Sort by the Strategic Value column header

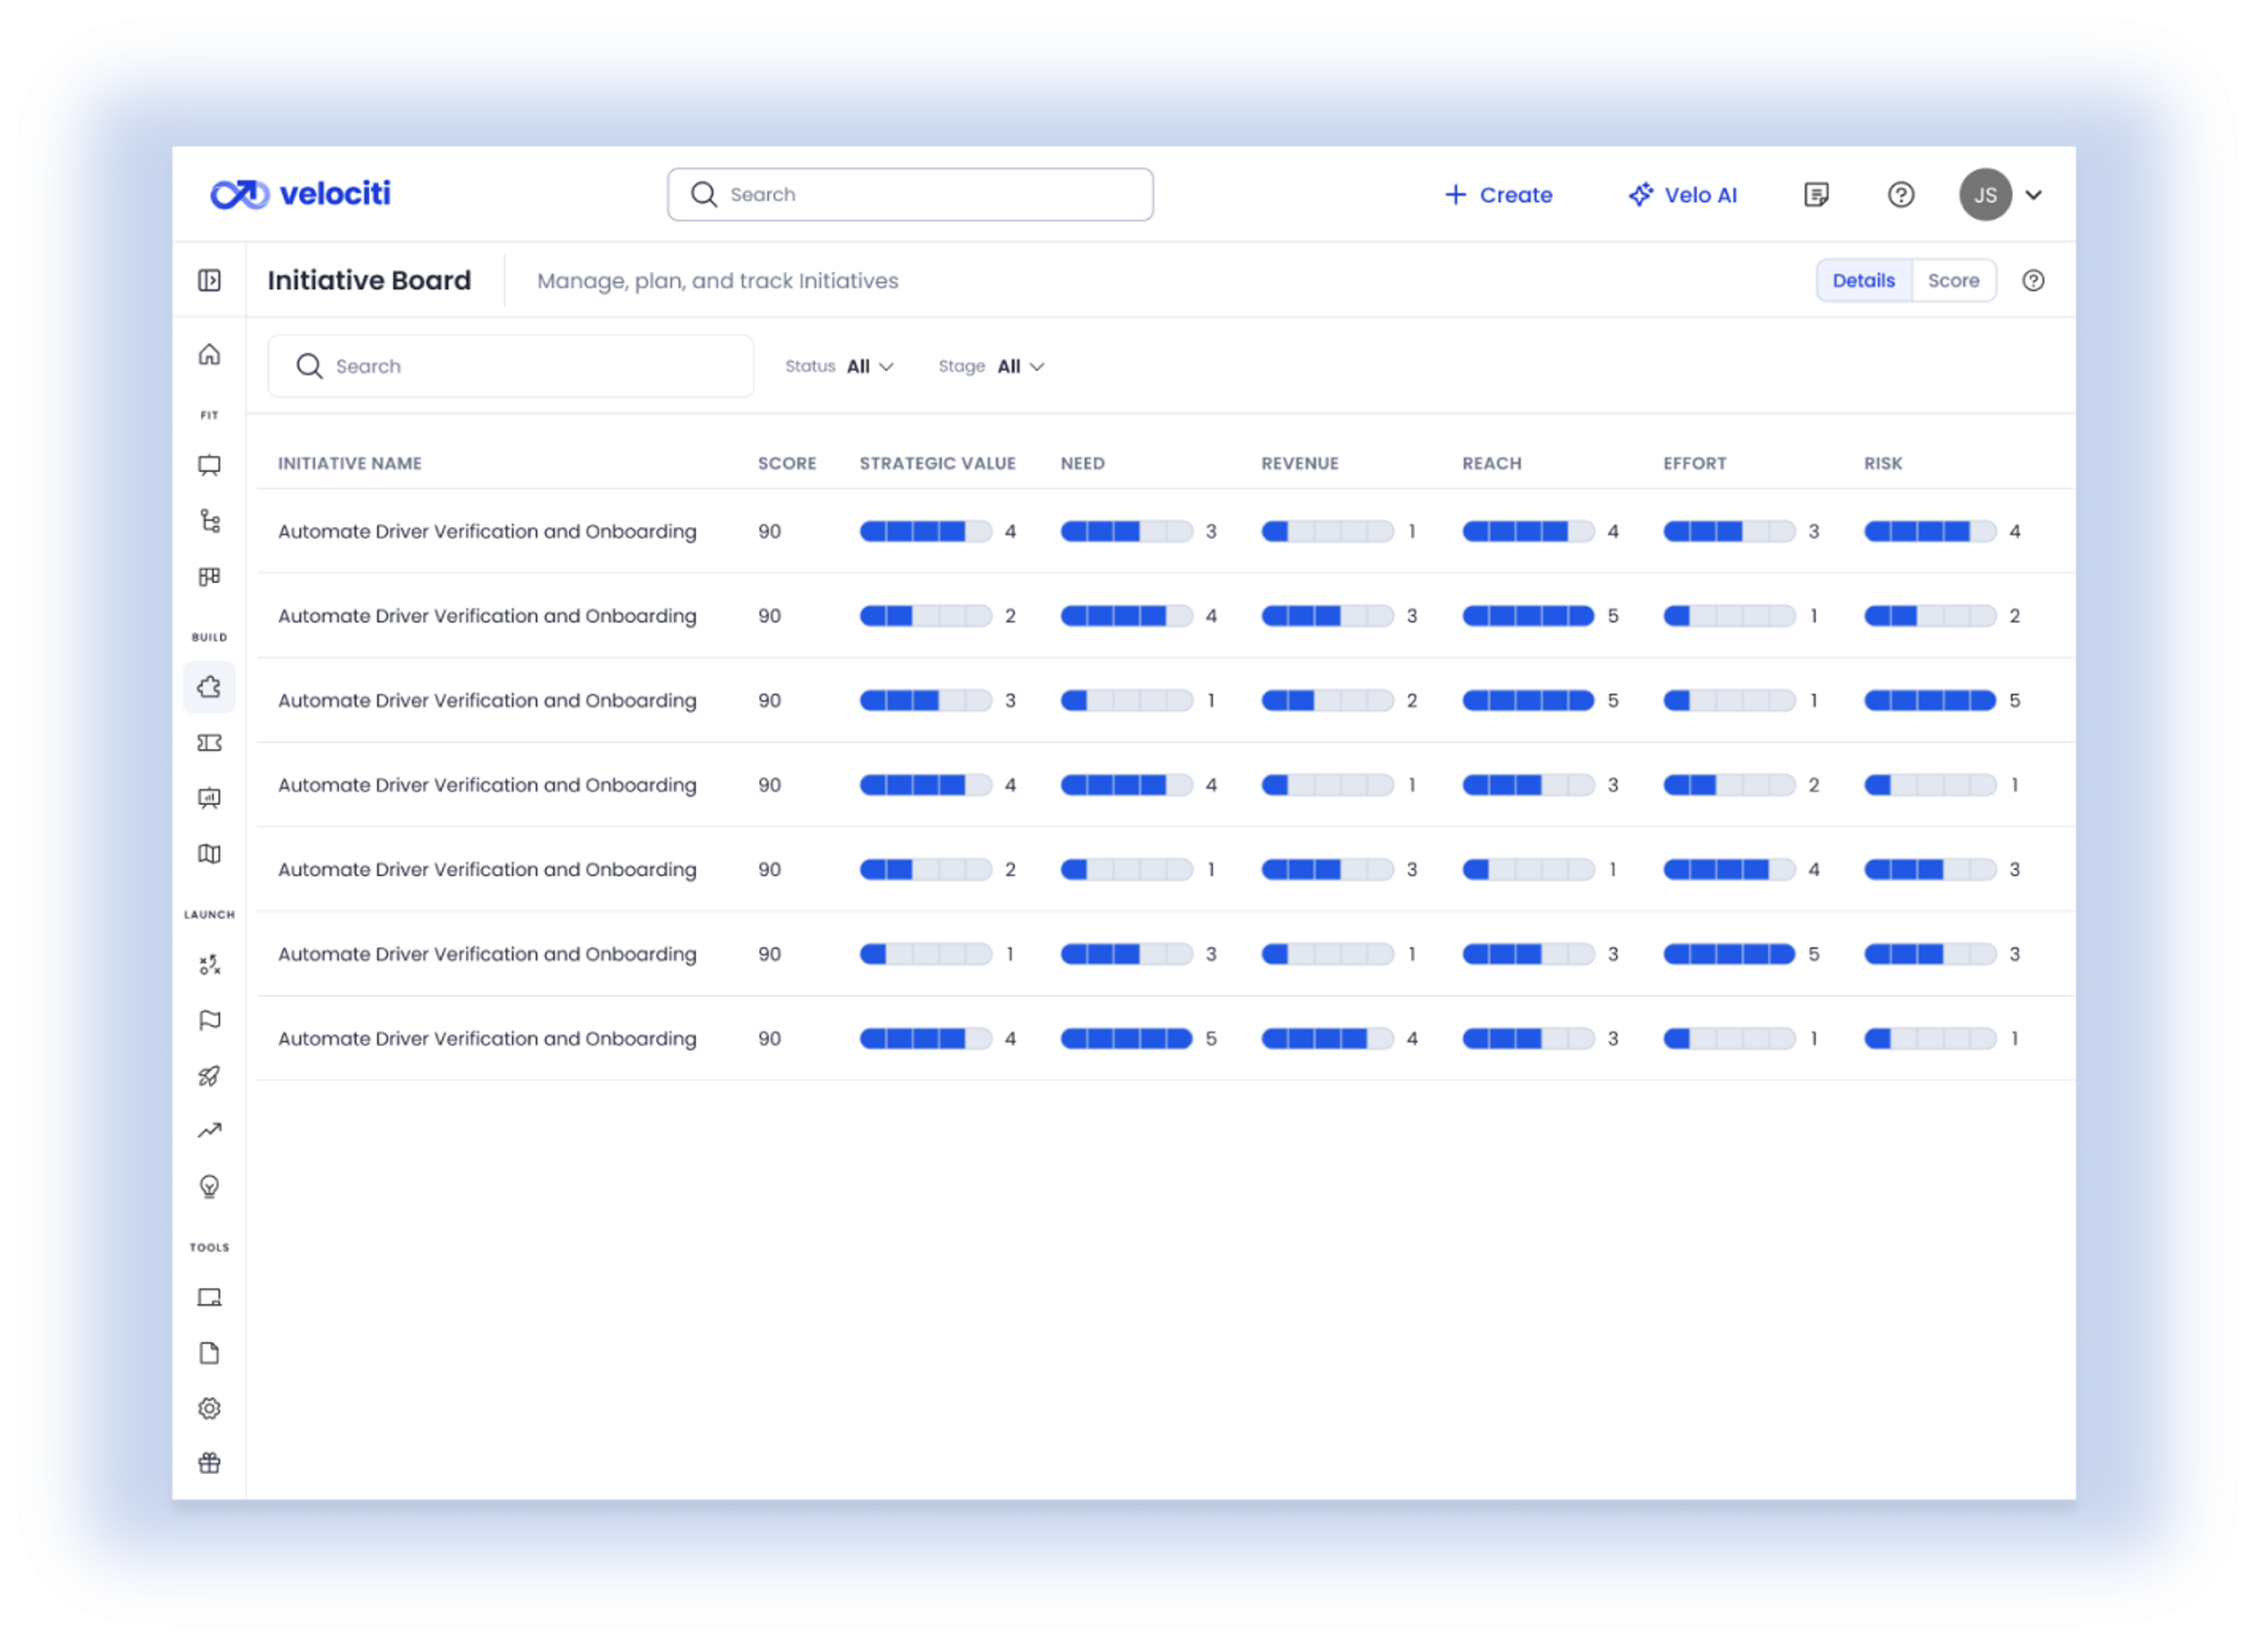point(936,463)
